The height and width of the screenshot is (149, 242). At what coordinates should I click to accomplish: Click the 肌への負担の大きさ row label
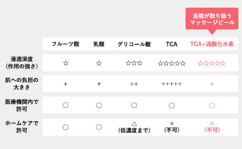click(x=22, y=84)
